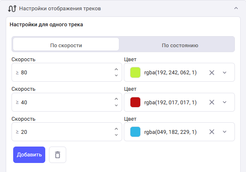Clear the rgba(192, 017, 017, 1) color value
Image resolution: width=246 pixels, height=172 pixels.
(212, 102)
